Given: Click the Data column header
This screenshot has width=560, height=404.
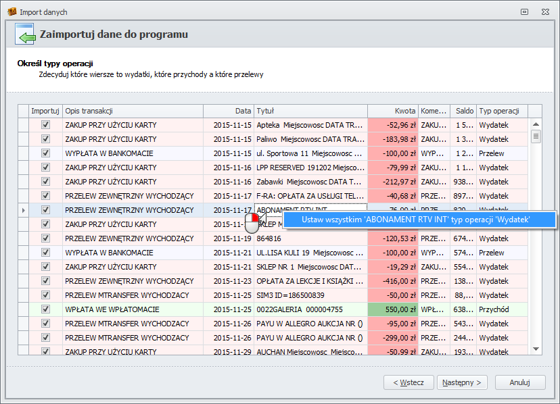Looking at the screenshot, I should pos(228,111).
